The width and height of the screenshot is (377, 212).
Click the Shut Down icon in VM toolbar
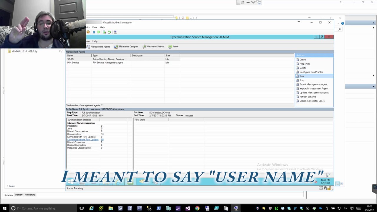point(88,32)
